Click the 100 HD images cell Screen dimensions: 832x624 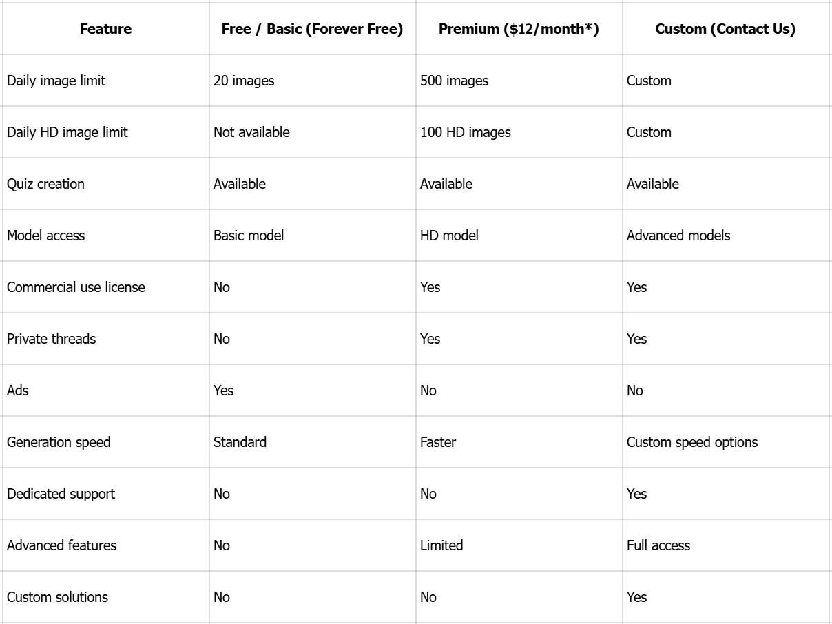tap(466, 132)
